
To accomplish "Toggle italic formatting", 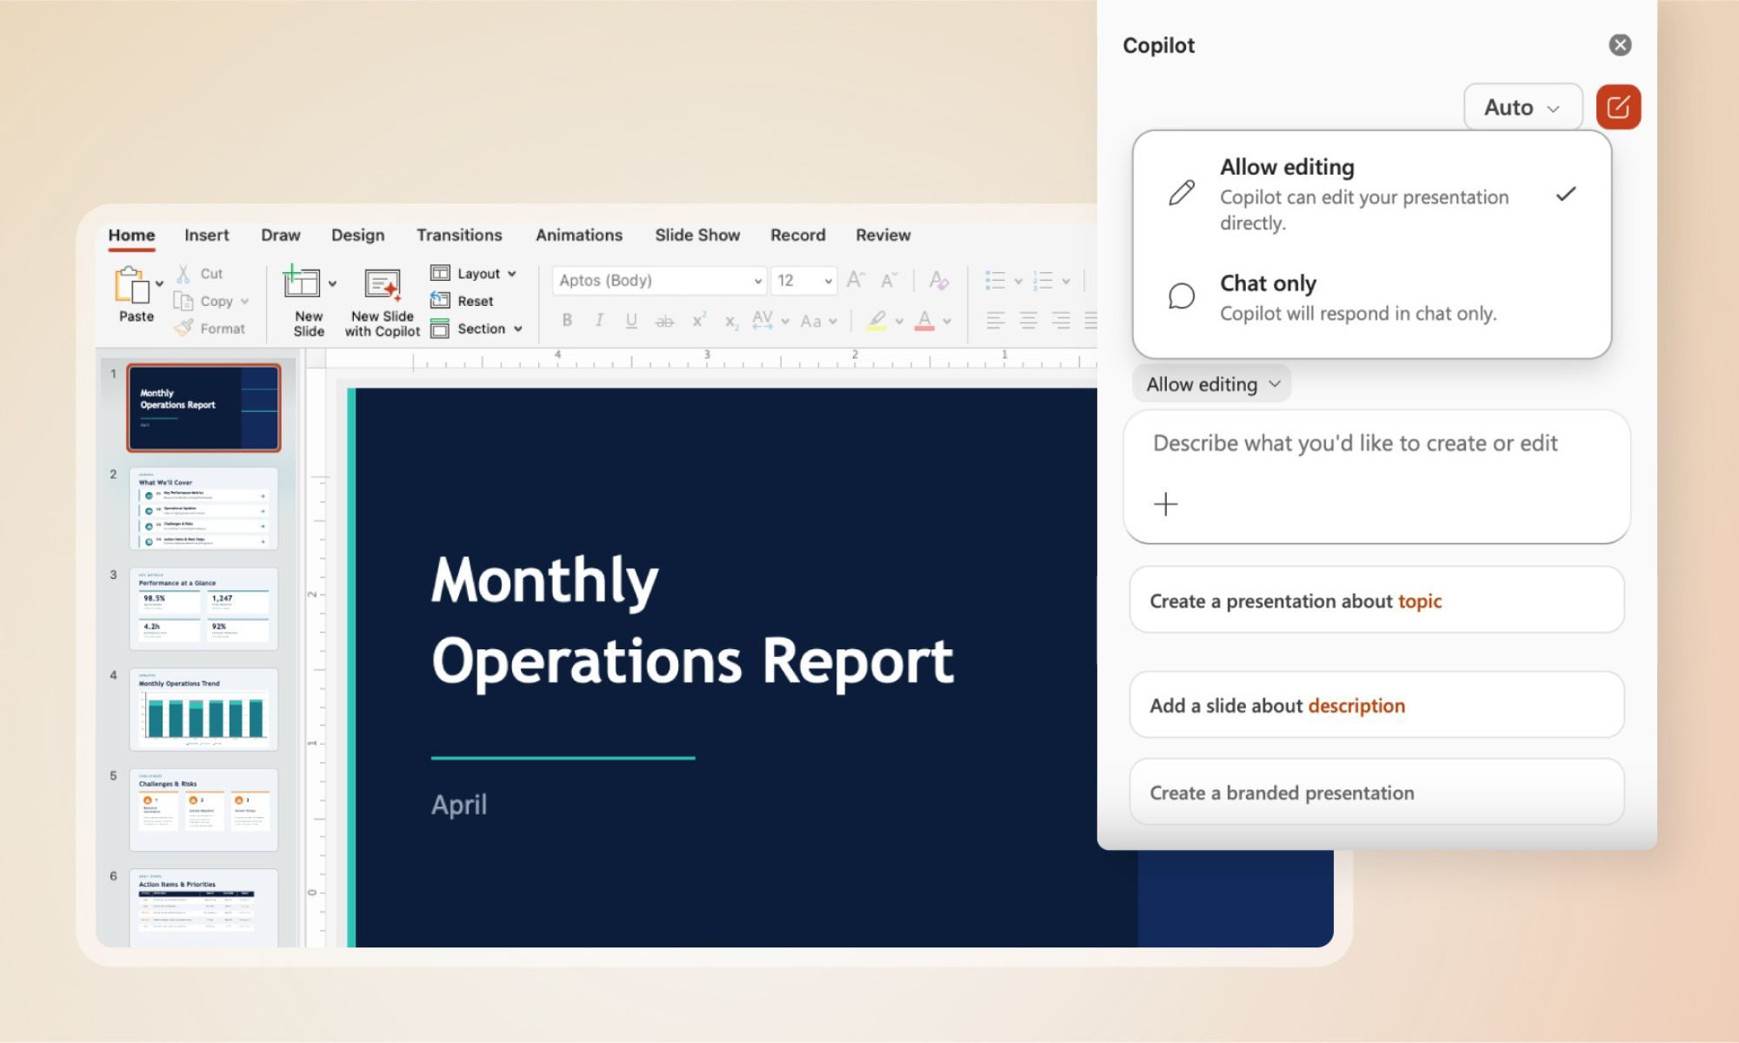I will pos(599,321).
